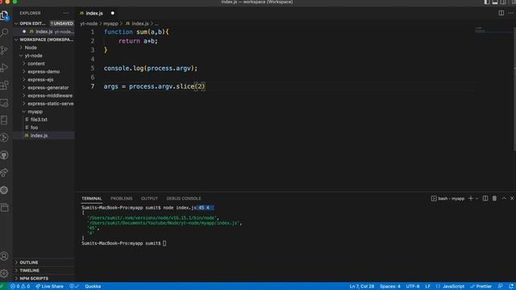Viewport: 516px width, 290px height.
Task: Click the Explorer more actions ellipsis
Action: pos(66,13)
